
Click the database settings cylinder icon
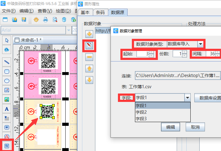coord(64,20)
